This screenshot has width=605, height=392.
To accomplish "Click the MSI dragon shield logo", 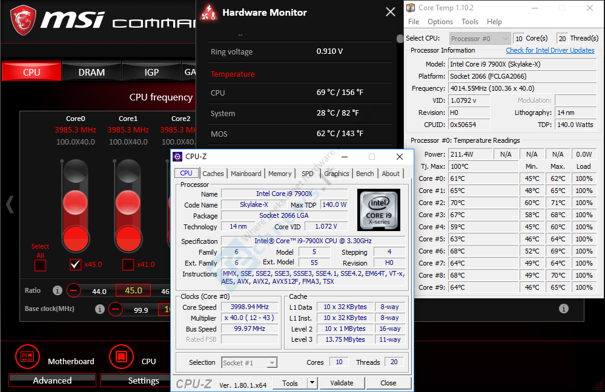I will tap(24, 20).
